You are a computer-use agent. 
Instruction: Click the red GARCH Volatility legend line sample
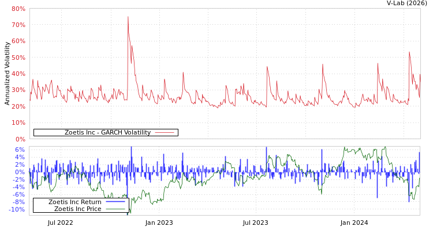click(165, 133)
